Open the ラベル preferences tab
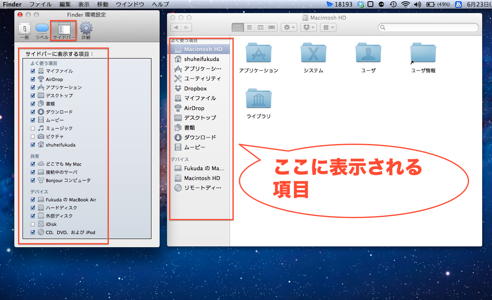 pyautogui.click(x=42, y=31)
